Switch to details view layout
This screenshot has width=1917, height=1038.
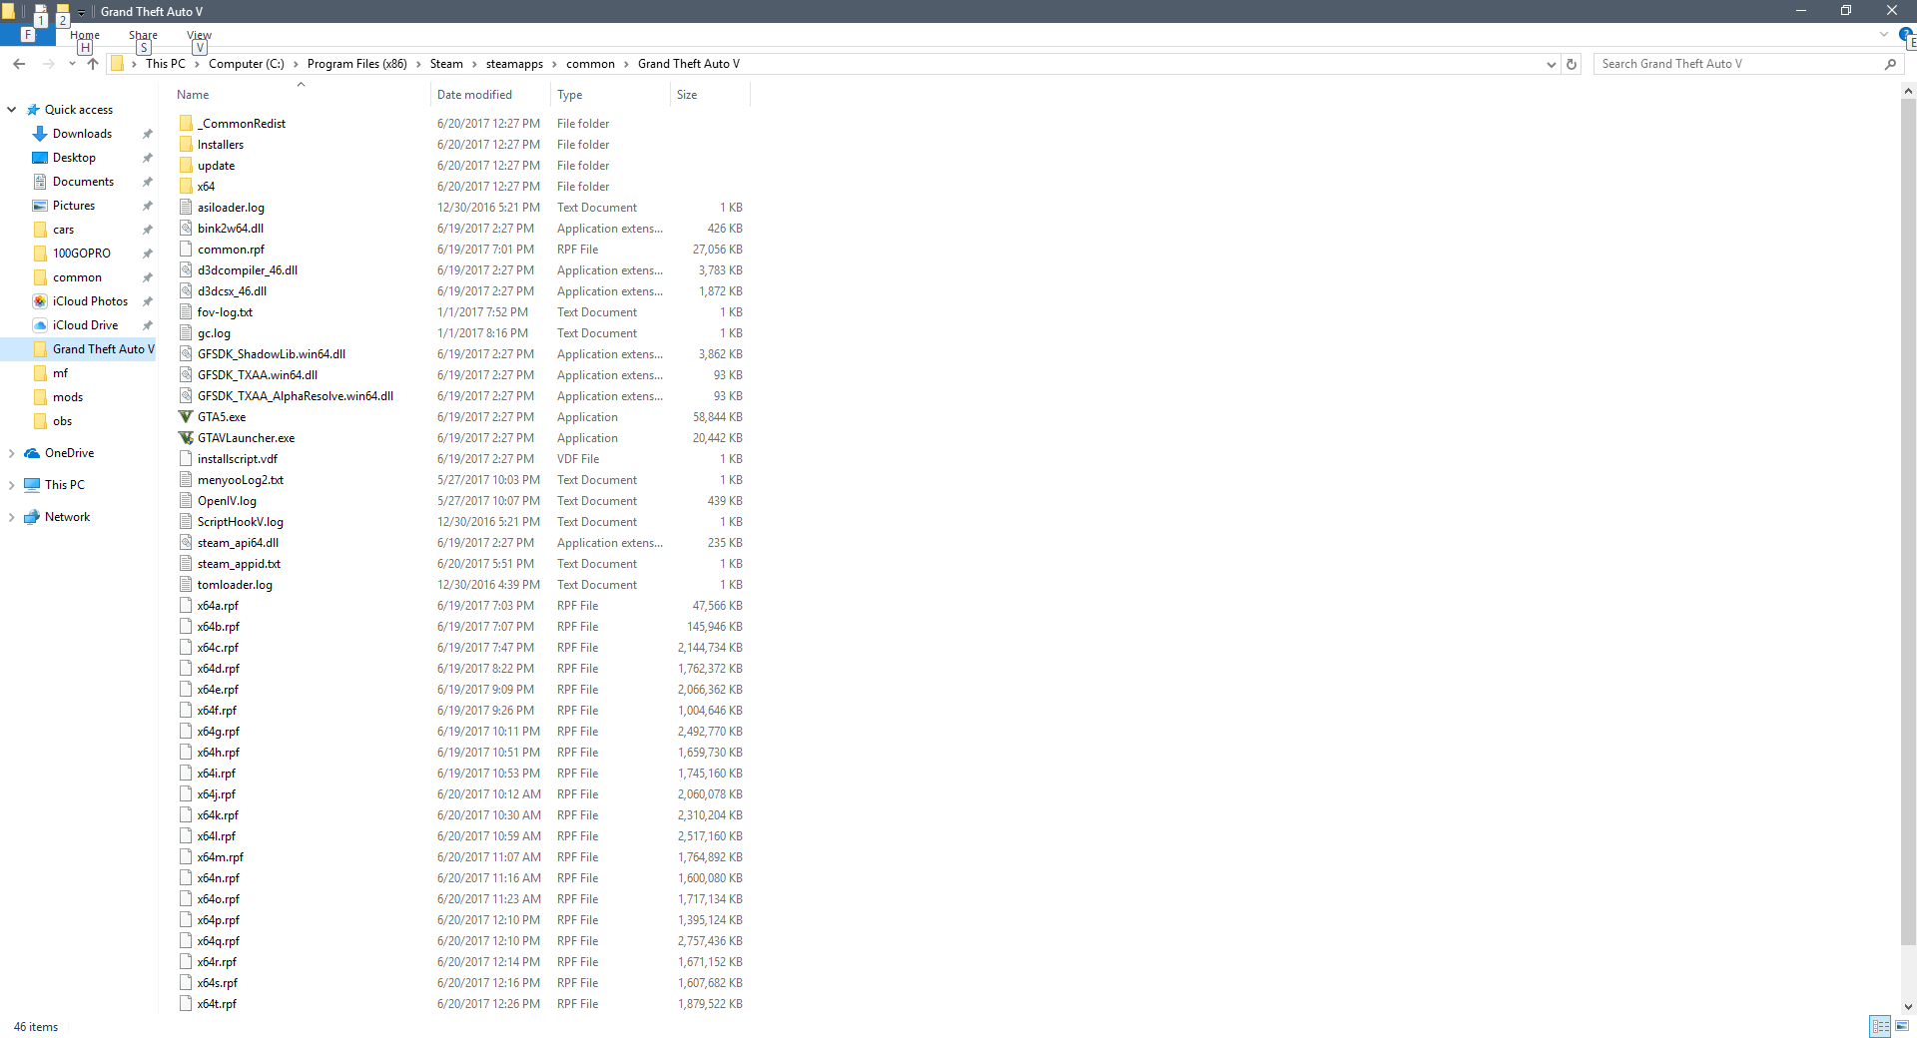pyautogui.click(x=1881, y=1026)
